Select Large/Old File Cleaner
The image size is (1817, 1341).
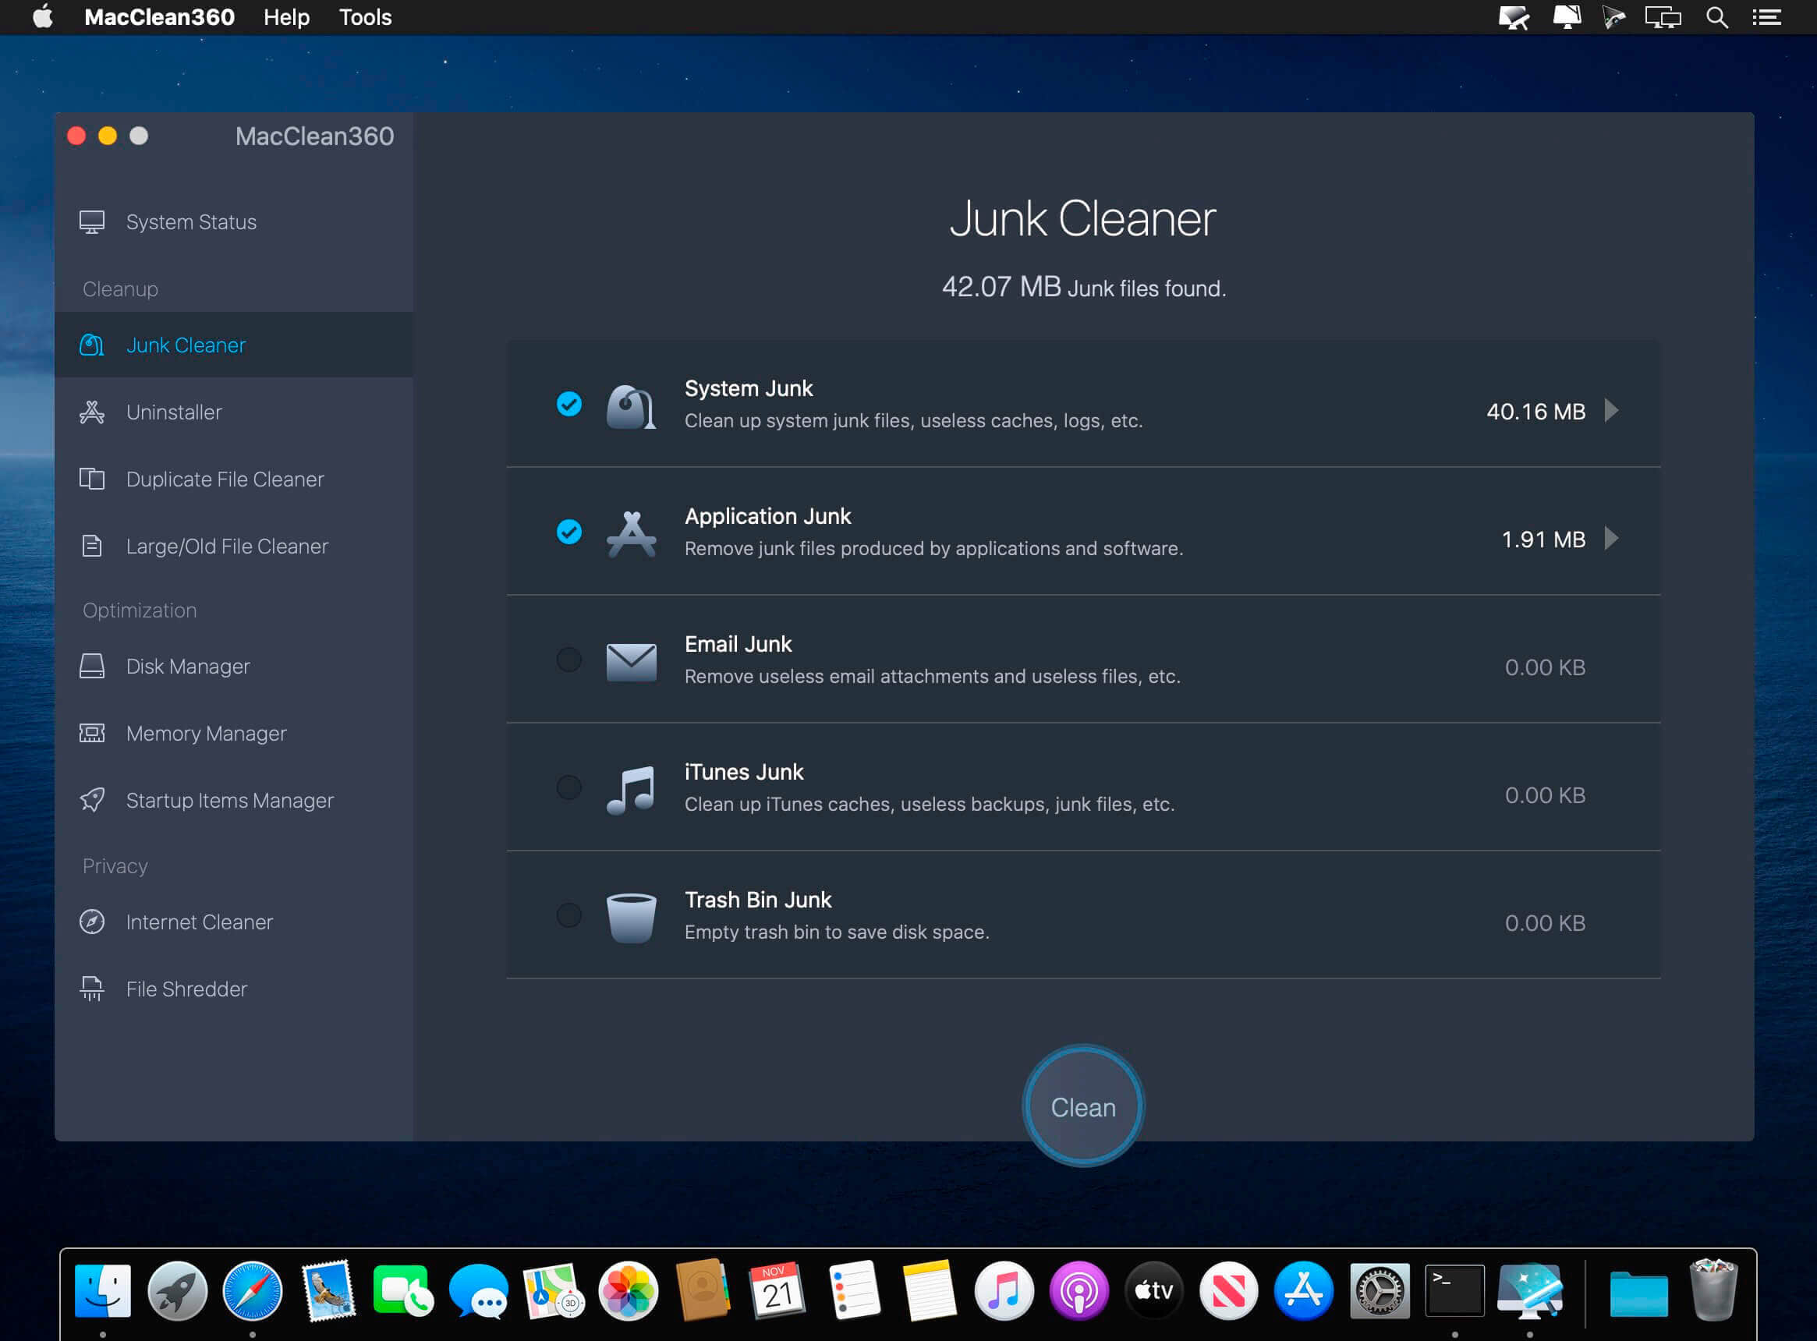(x=228, y=546)
